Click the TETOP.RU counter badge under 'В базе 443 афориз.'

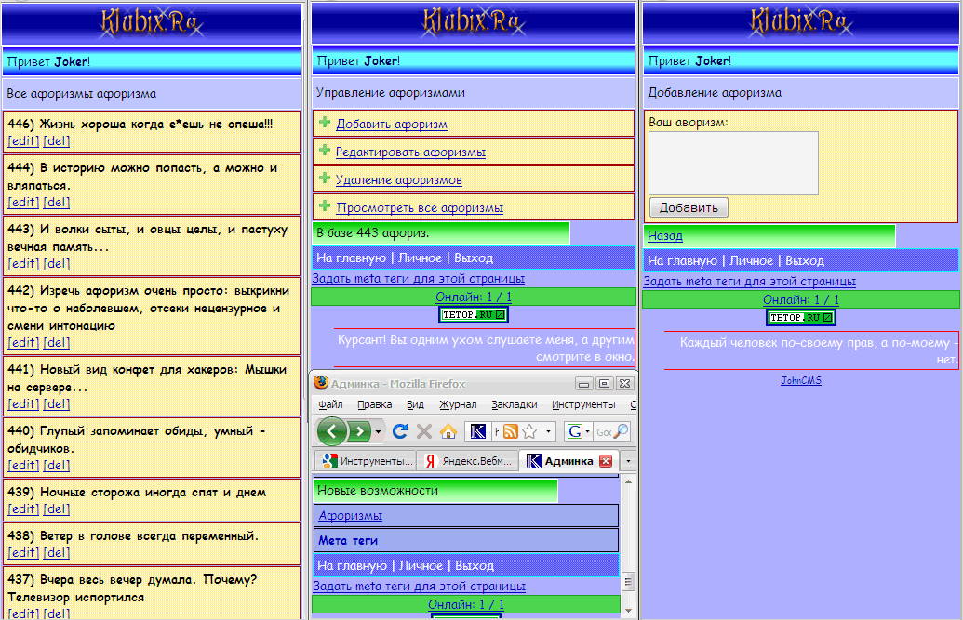(x=474, y=315)
